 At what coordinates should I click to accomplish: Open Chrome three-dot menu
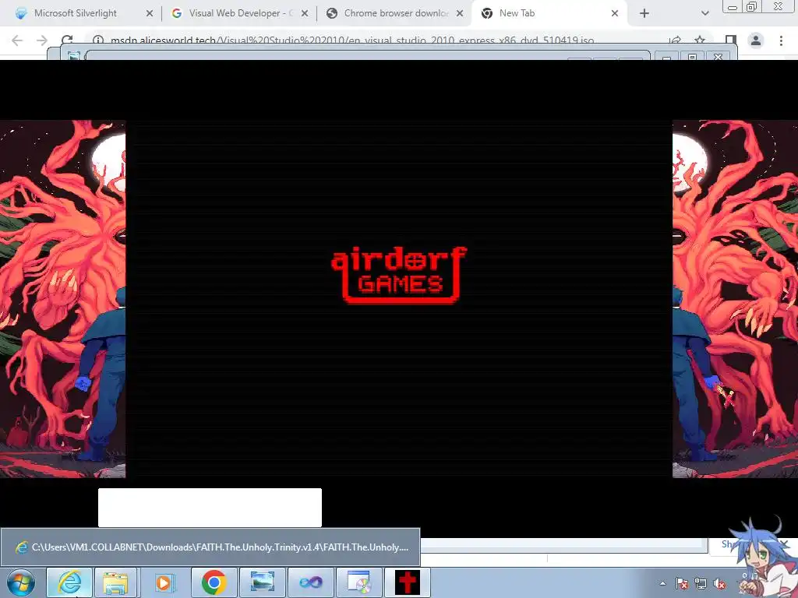[x=781, y=40]
